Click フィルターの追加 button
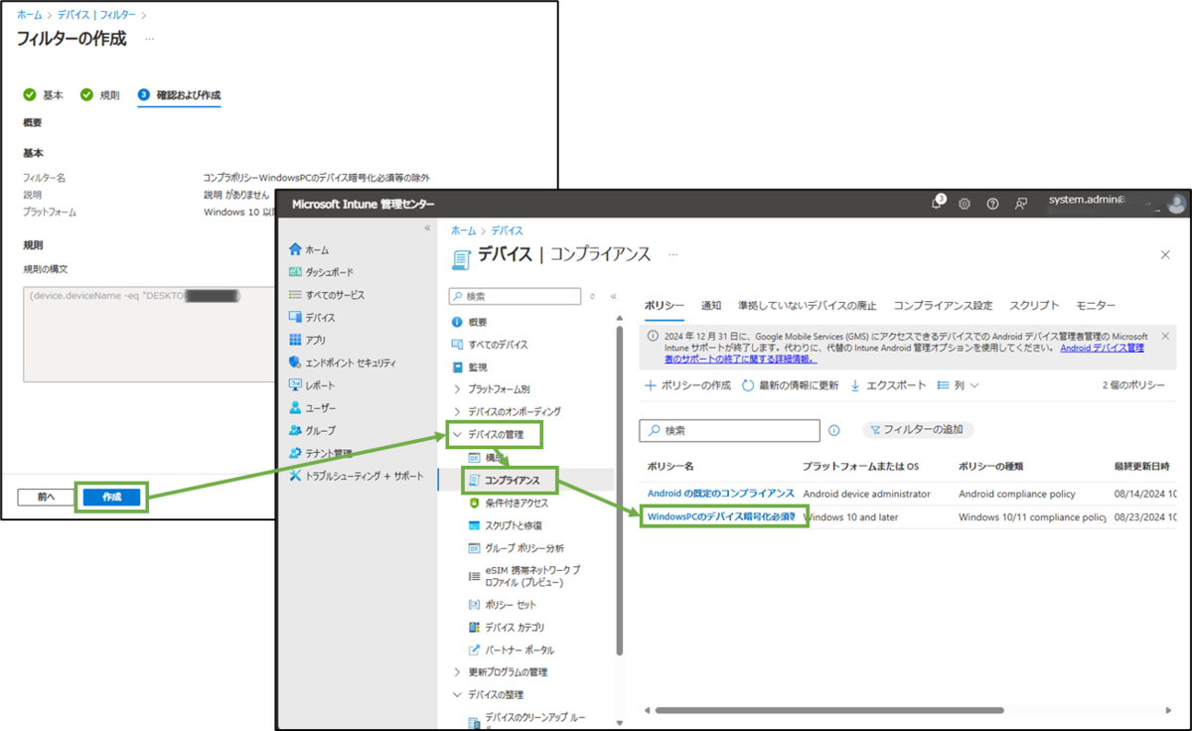 [x=918, y=430]
